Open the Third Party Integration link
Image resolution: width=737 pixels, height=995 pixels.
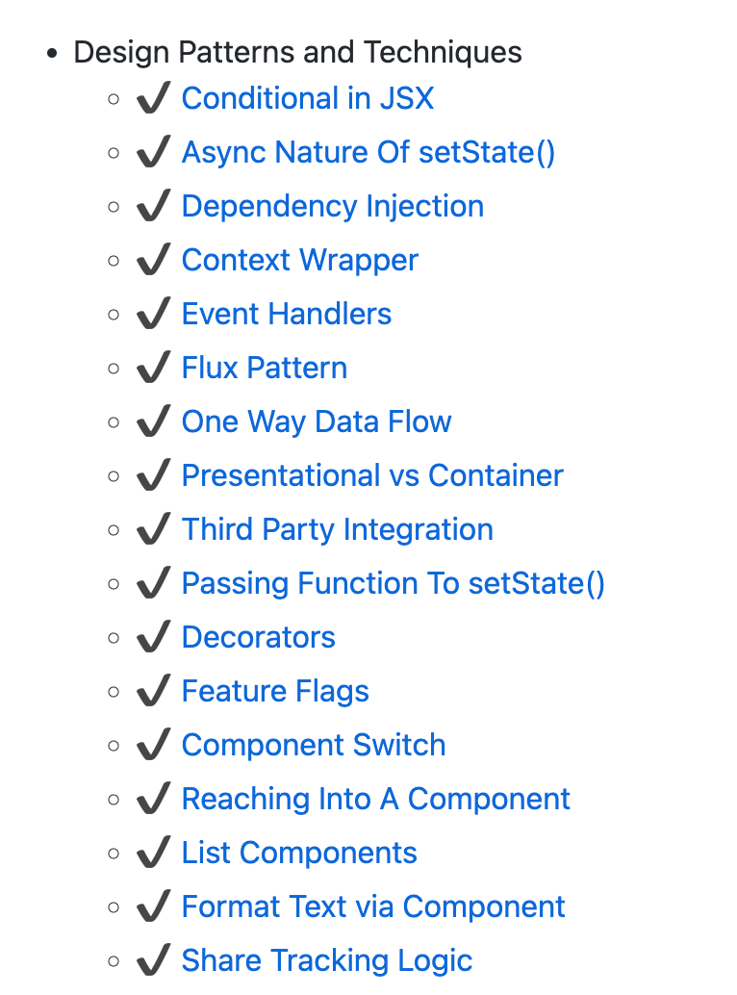coord(337,529)
